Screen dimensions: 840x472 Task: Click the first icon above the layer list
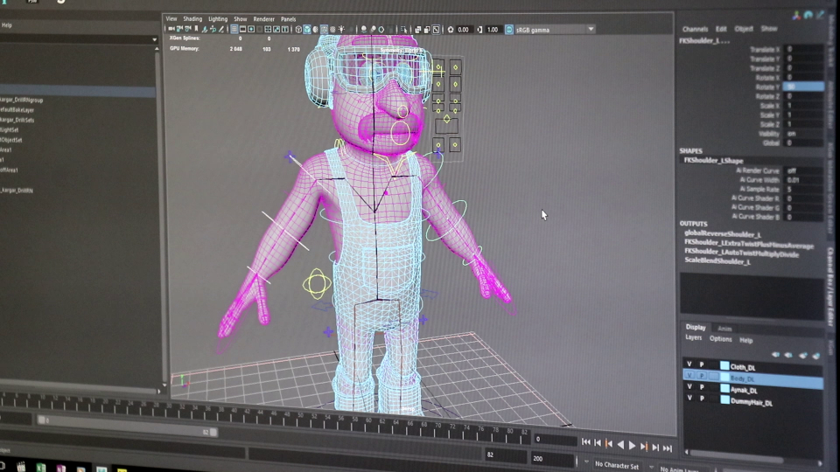tap(774, 355)
